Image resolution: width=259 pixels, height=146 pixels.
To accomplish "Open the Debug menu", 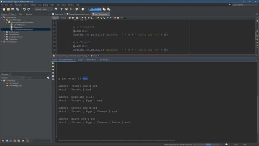I will click(45, 5).
